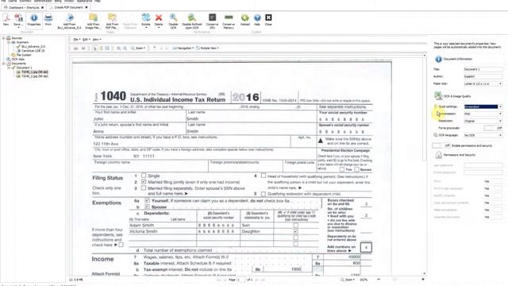Close the Create PDF Document tab
The image size is (508, 286).
pyautogui.click(x=87, y=7)
